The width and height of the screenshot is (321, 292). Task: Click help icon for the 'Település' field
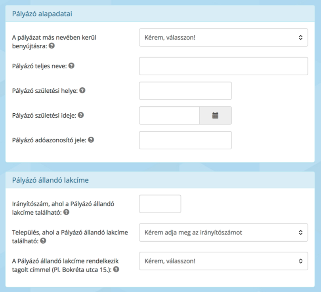(x=43, y=240)
